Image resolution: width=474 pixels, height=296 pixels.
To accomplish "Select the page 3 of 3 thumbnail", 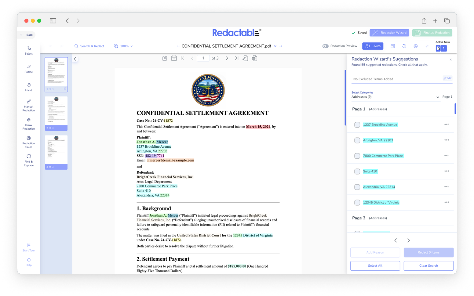I will (x=56, y=152).
